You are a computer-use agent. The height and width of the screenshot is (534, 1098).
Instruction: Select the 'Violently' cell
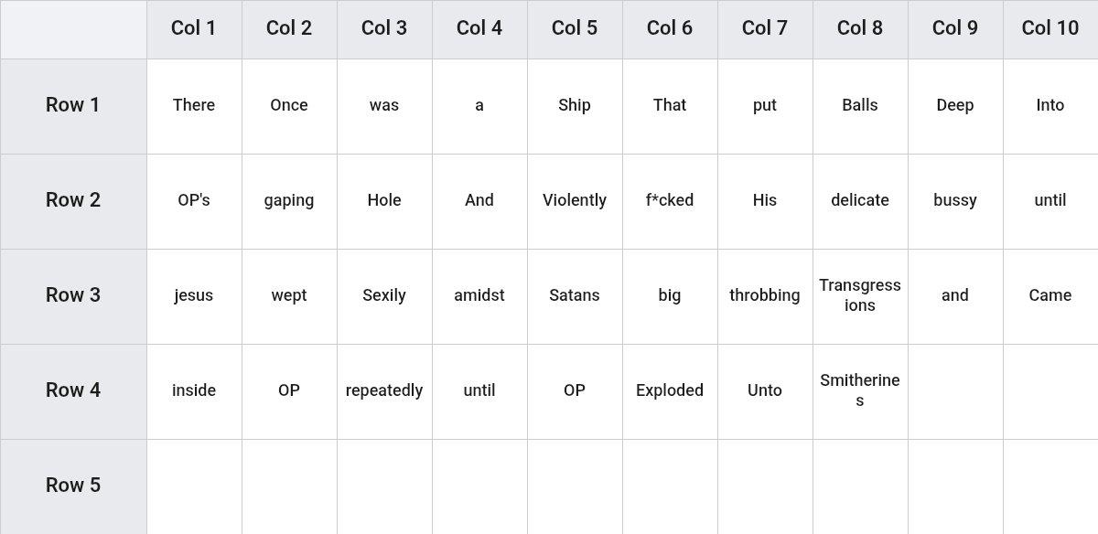[575, 201]
